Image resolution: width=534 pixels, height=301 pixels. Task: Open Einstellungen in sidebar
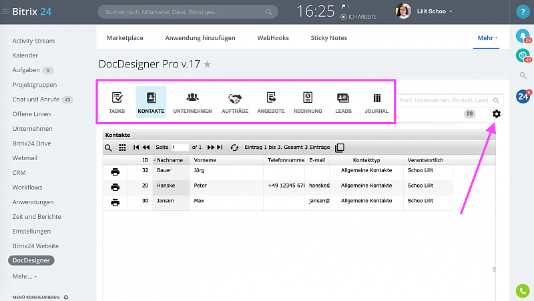pos(31,231)
